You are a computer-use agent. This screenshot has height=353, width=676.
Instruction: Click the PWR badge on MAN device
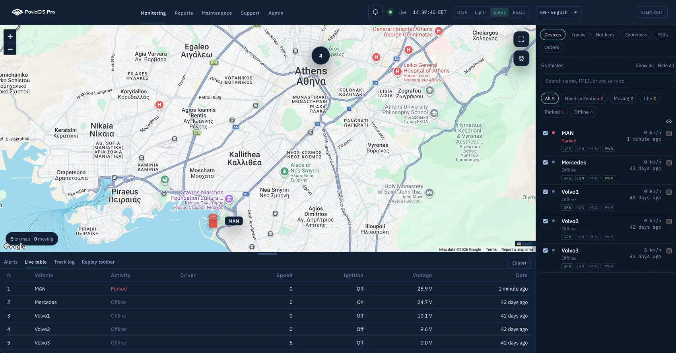point(609,149)
